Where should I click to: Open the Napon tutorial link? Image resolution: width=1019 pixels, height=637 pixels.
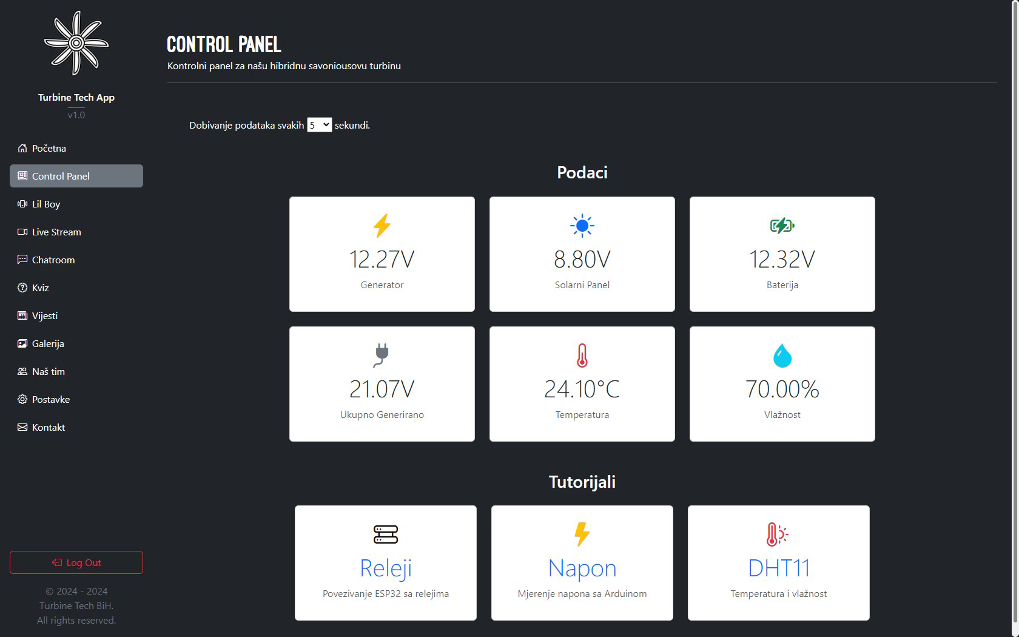582,568
